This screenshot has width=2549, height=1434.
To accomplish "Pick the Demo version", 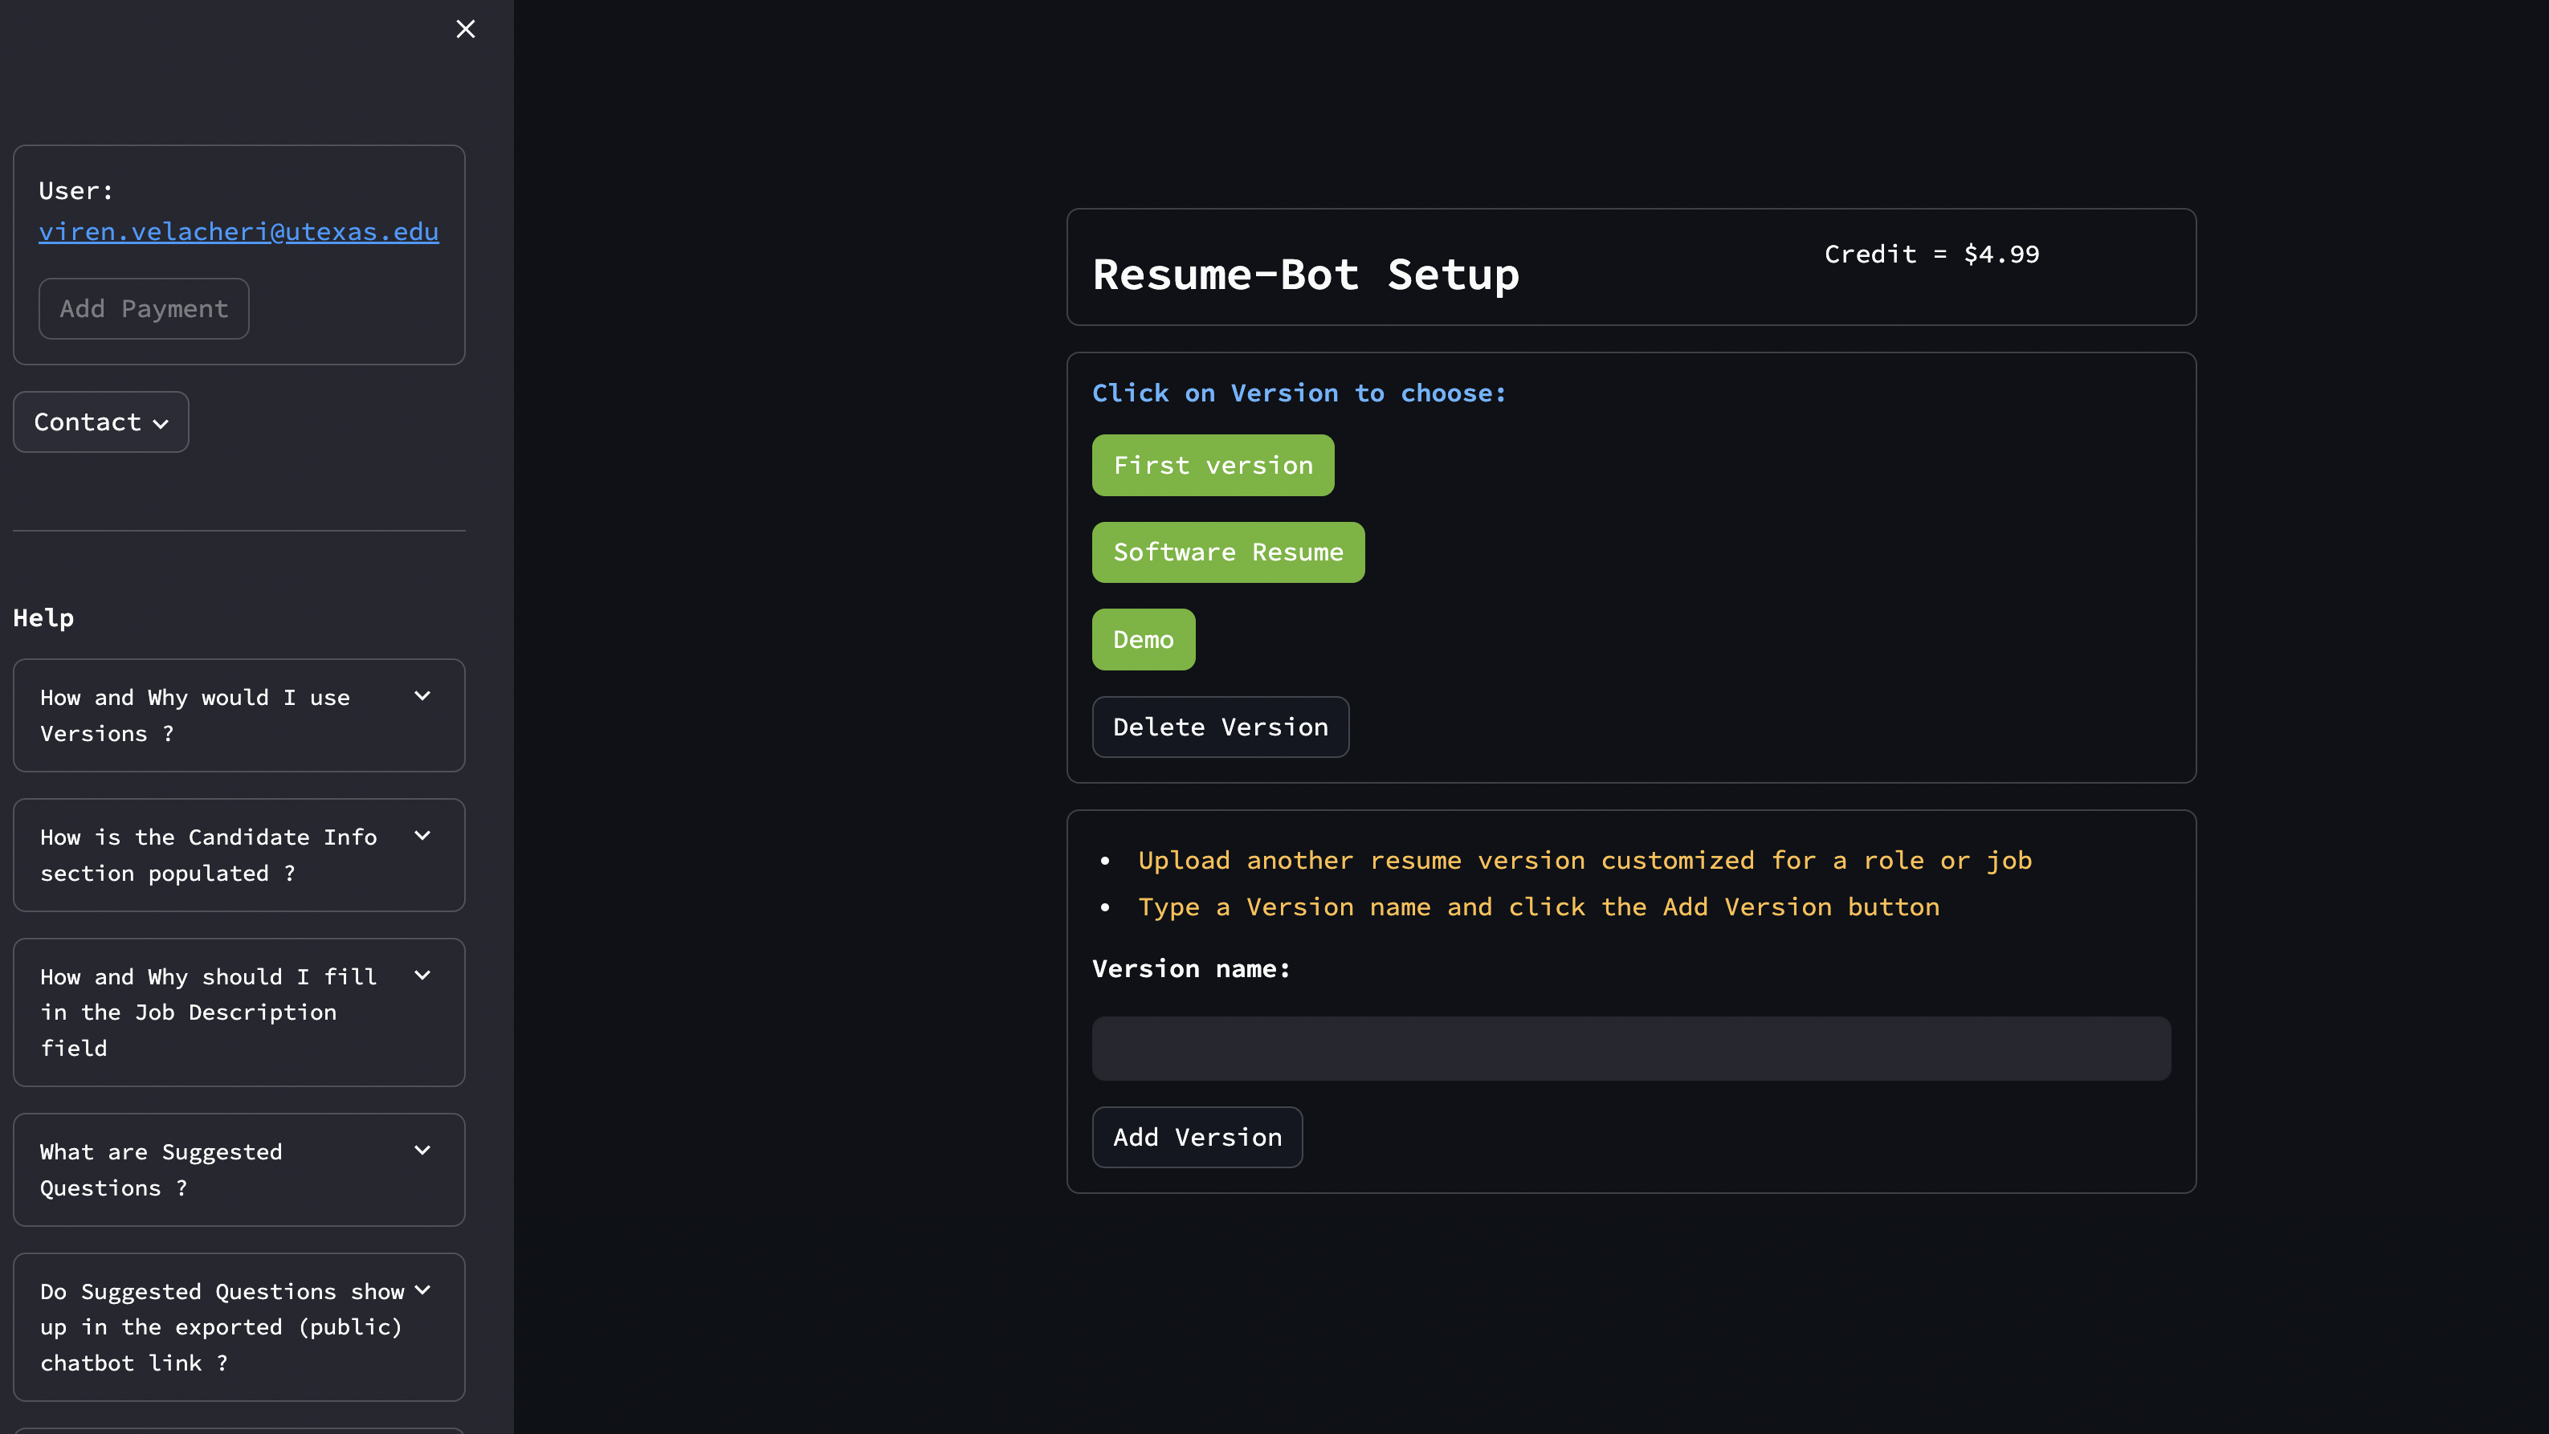I will pos(1144,640).
